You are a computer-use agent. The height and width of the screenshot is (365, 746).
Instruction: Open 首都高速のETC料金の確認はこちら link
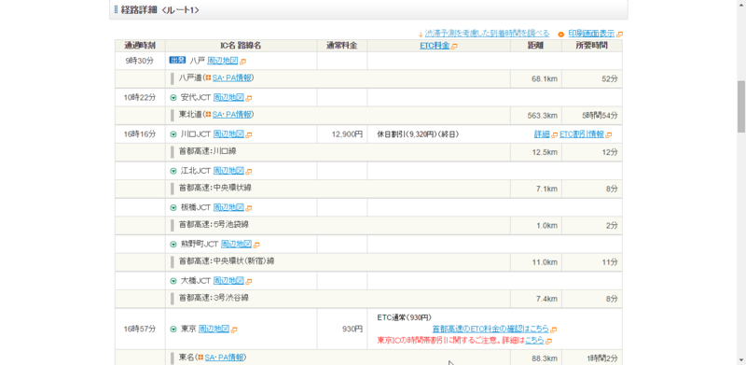click(x=490, y=329)
